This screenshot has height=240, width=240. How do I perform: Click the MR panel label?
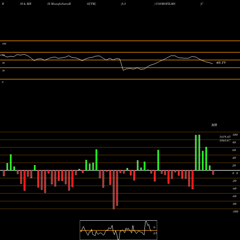[214, 125]
